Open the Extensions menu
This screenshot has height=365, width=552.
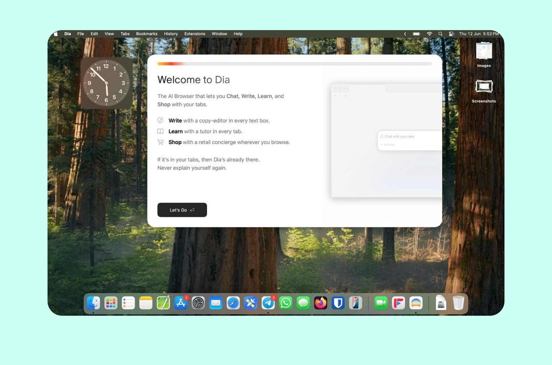point(195,34)
